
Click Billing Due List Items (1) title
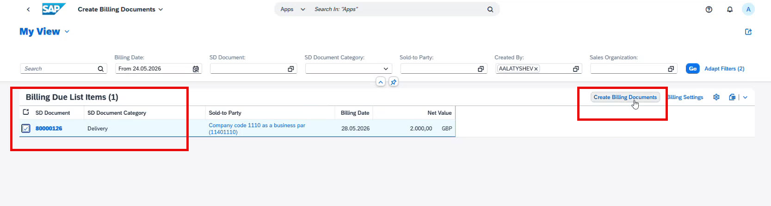pos(72,97)
